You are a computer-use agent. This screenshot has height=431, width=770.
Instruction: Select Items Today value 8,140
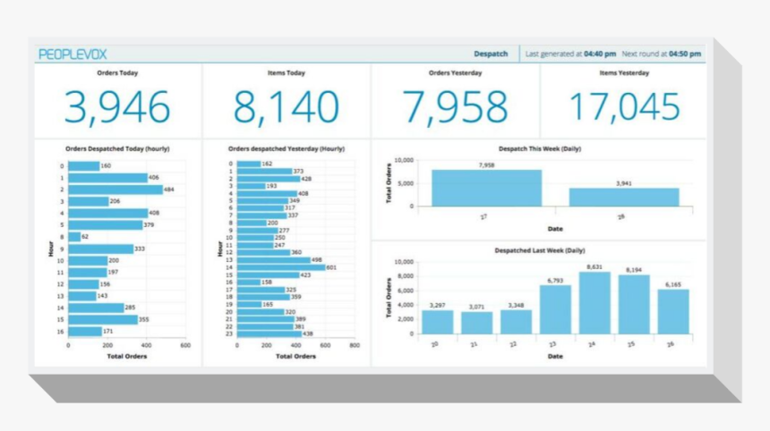pos(287,107)
